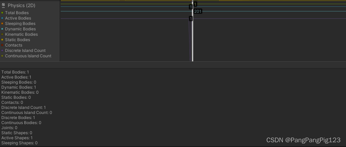Click the Physics (2D) module icon

tap(3, 5)
